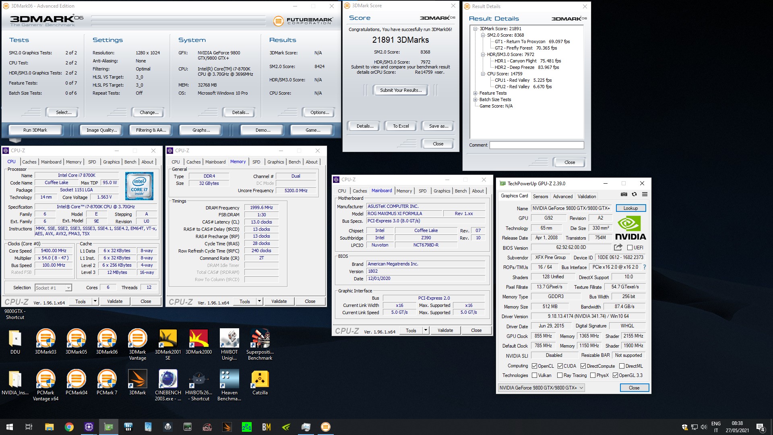This screenshot has width=773, height=435.
Task: Click the GPU-Z refresh icon
Action: (634, 194)
